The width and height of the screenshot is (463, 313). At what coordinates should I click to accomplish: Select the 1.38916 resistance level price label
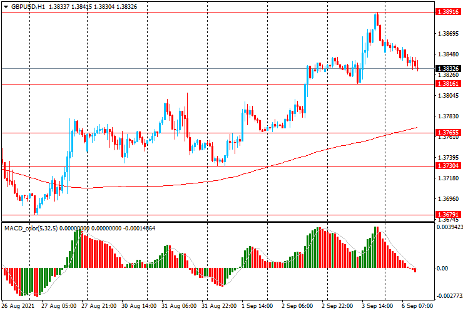pos(448,12)
